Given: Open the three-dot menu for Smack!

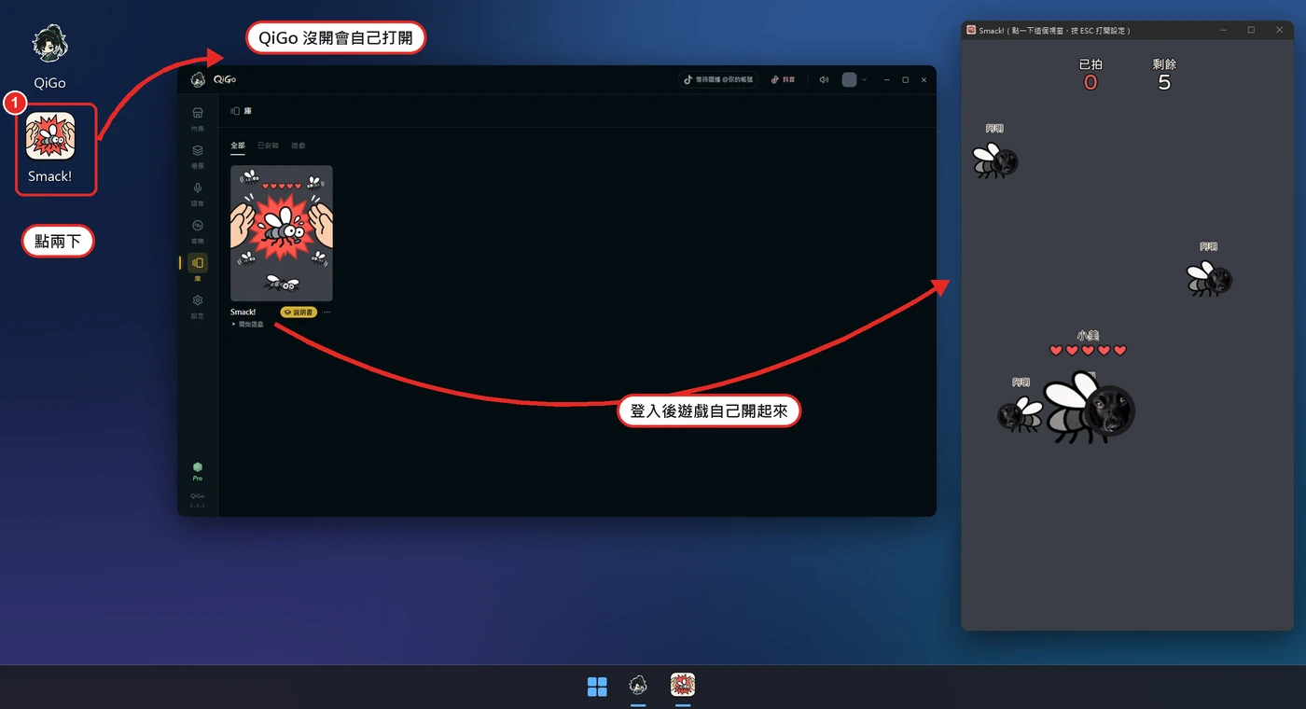Looking at the screenshot, I should (x=326, y=313).
